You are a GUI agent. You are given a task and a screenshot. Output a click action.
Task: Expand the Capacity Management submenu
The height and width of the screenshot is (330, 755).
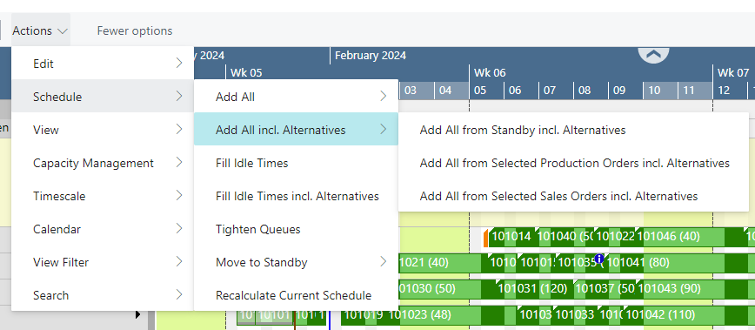click(x=103, y=163)
